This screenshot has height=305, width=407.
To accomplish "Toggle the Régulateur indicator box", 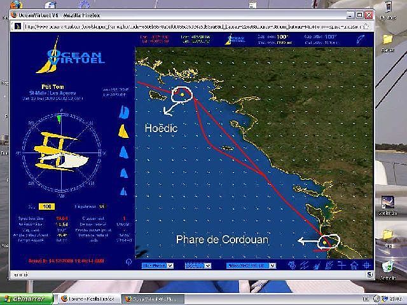I will 102,207.
